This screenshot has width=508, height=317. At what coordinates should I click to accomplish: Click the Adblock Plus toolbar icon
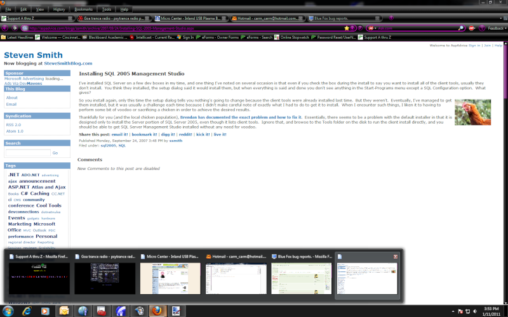pyautogui.click(x=472, y=28)
